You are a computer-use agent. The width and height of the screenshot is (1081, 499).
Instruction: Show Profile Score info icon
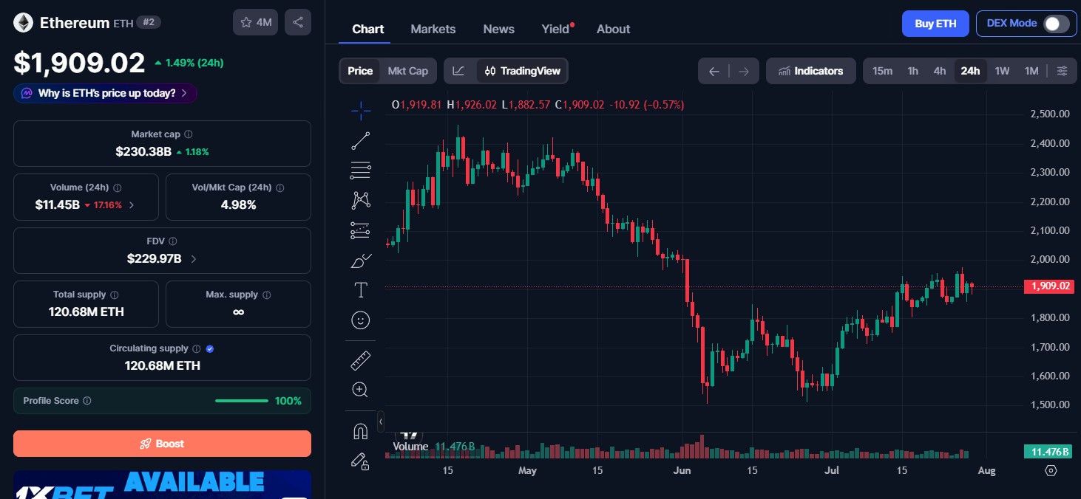[87, 401]
